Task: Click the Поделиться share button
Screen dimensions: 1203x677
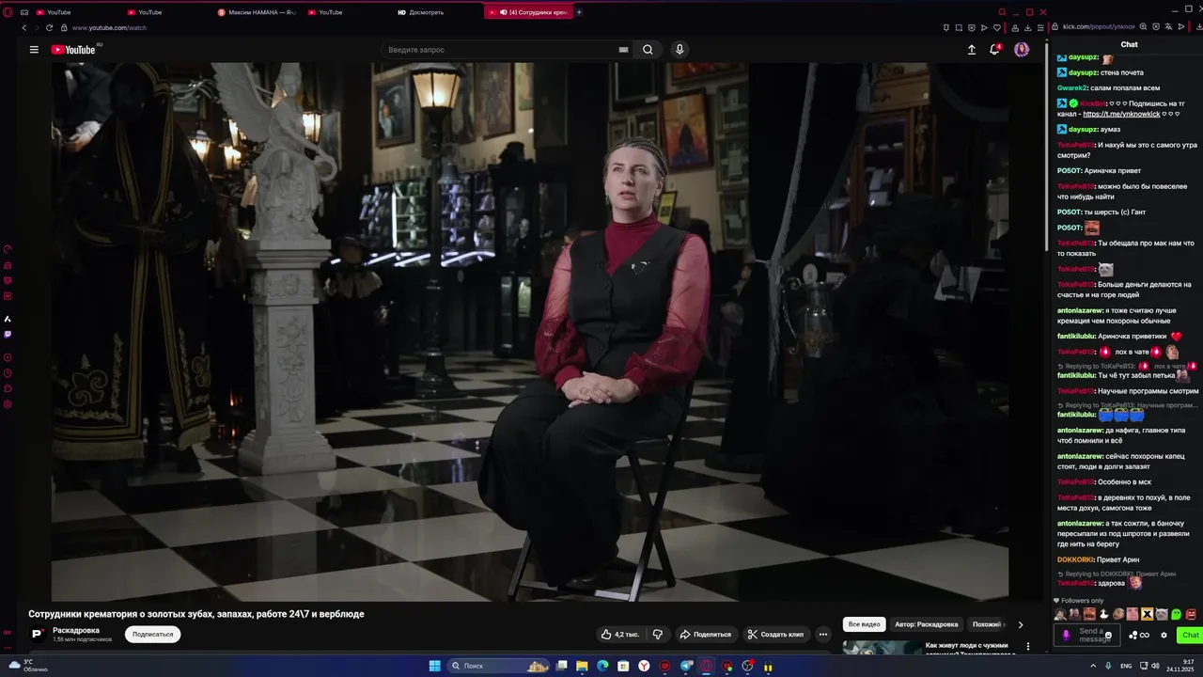Action: click(x=706, y=635)
